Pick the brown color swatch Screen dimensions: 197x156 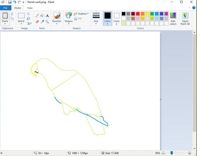pos(133,18)
